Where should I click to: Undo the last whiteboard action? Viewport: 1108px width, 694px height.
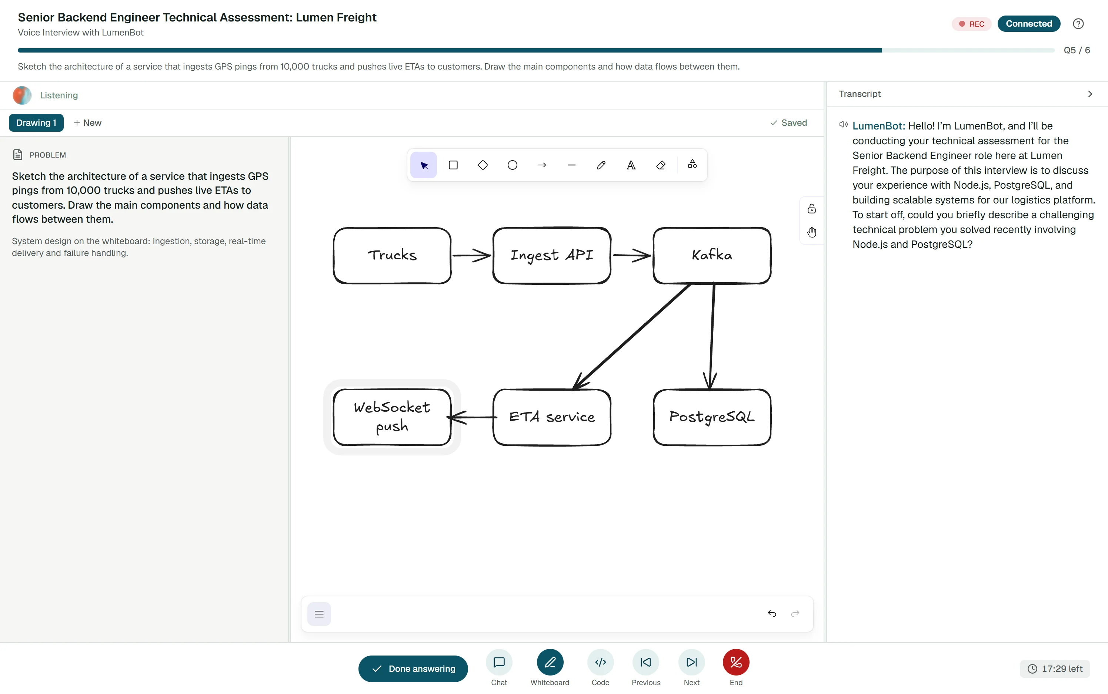[772, 614]
